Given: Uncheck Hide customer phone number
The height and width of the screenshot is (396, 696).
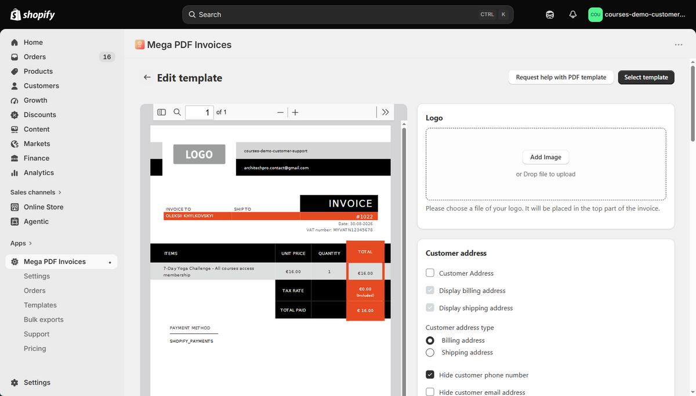Looking at the screenshot, I should pyautogui.click(x=430, y=375).
